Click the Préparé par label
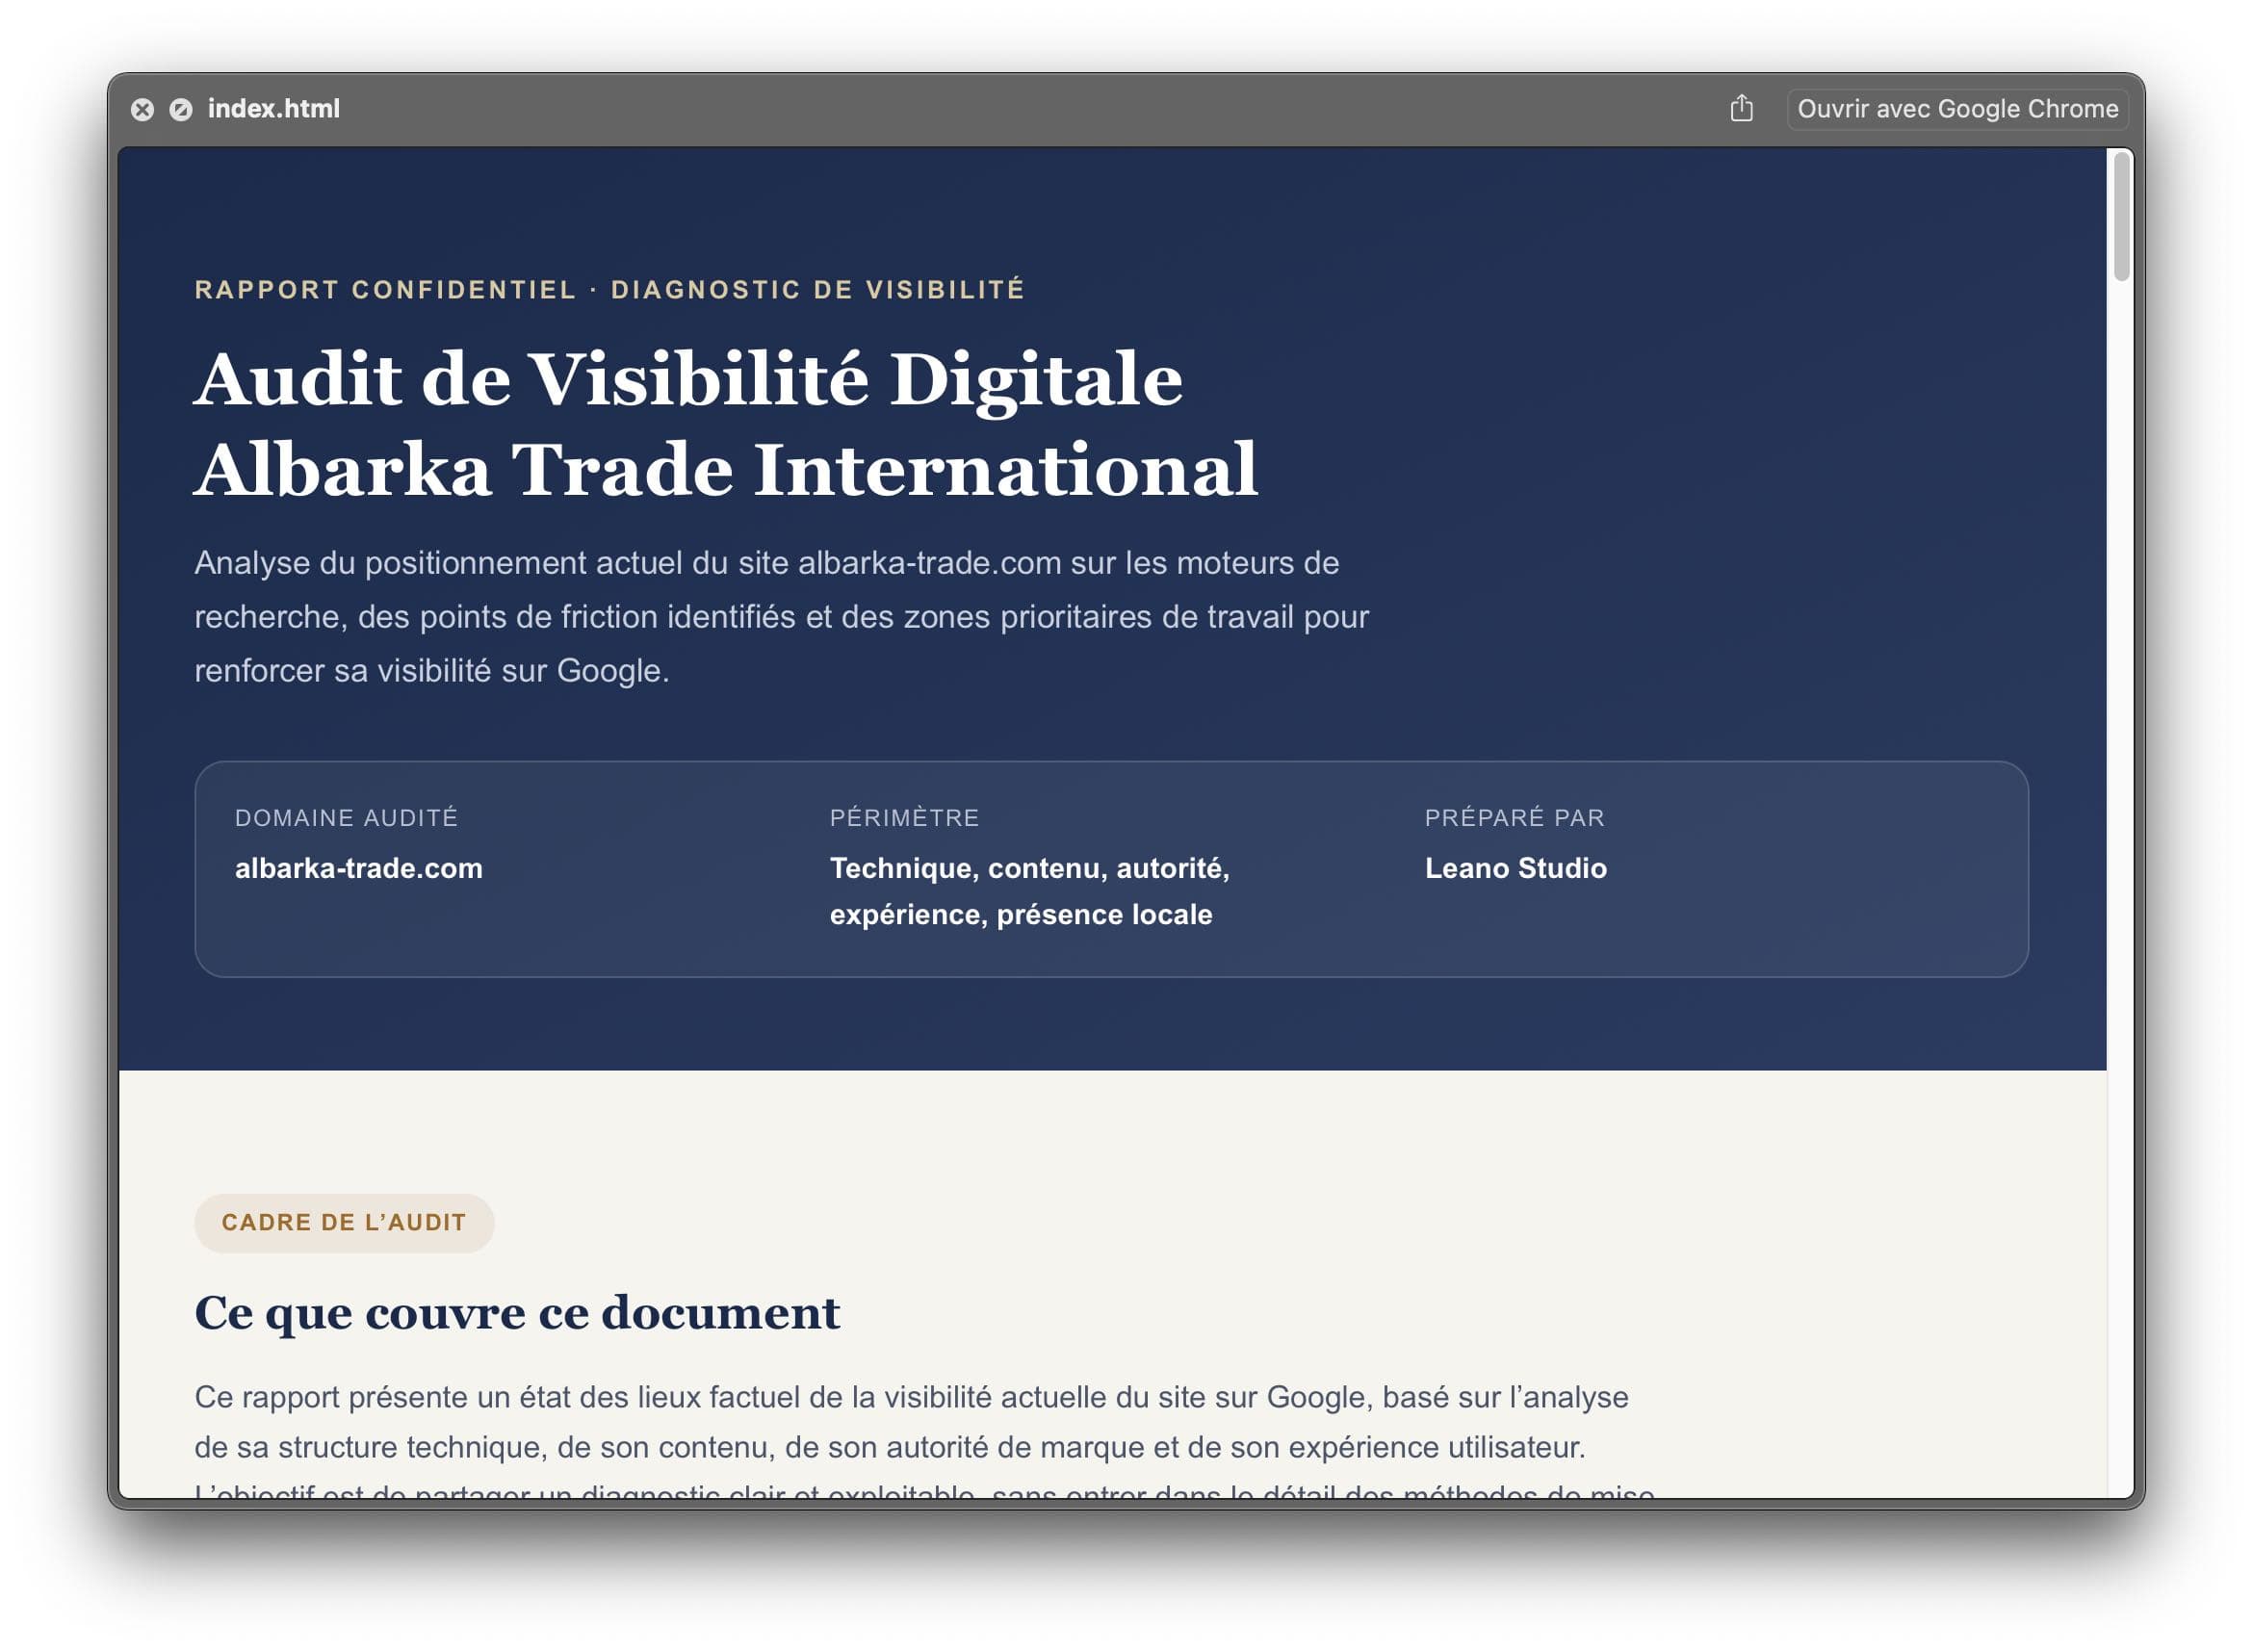This screenshot has width=2253, height=1652. [1515, 818]
